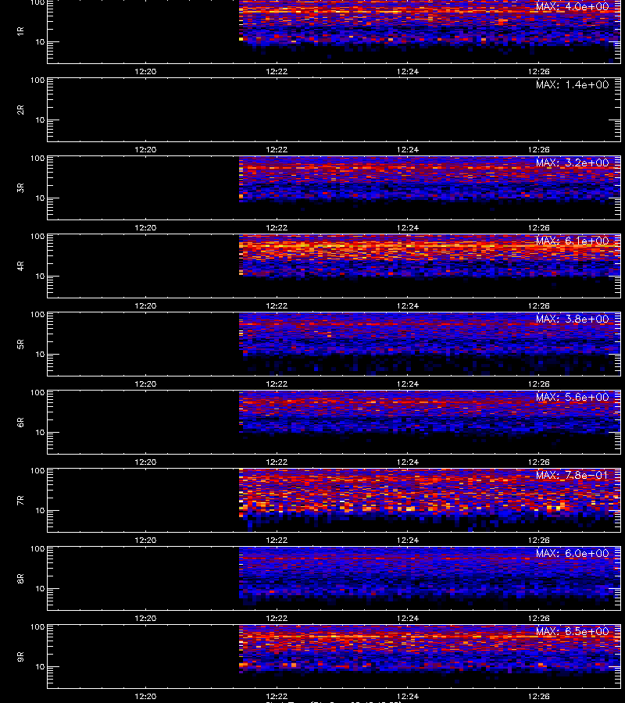Select the '1R' axis title
The image size is (625, 703).
click(x=20, y=31)
